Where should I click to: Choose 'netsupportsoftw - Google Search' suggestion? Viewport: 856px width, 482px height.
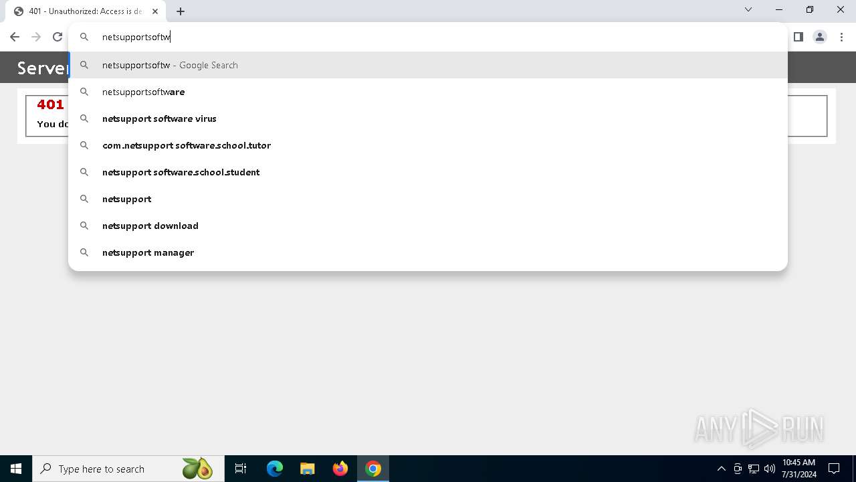(x=428, y=65)
